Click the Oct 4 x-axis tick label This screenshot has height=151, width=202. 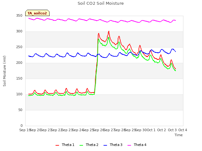(x=183, y=130)
